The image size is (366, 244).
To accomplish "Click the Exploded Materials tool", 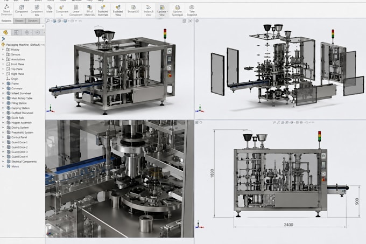I will click(103, 10).
